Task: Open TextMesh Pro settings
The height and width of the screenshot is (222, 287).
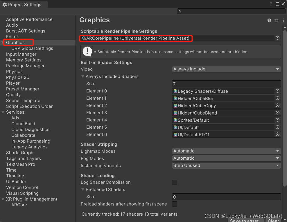Action: 21,164
